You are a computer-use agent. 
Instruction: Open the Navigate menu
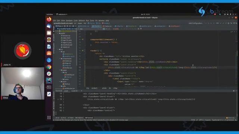tap(69, 20)
